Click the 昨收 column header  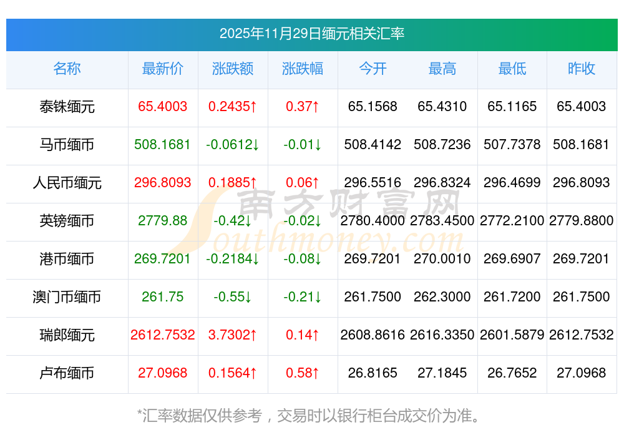click(582, 69)
